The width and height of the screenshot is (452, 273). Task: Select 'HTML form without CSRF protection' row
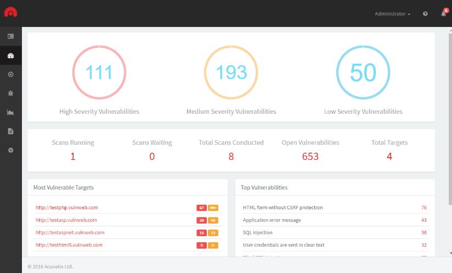pos(335,208)
